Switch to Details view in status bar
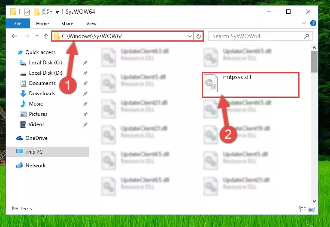 (302, 209)
